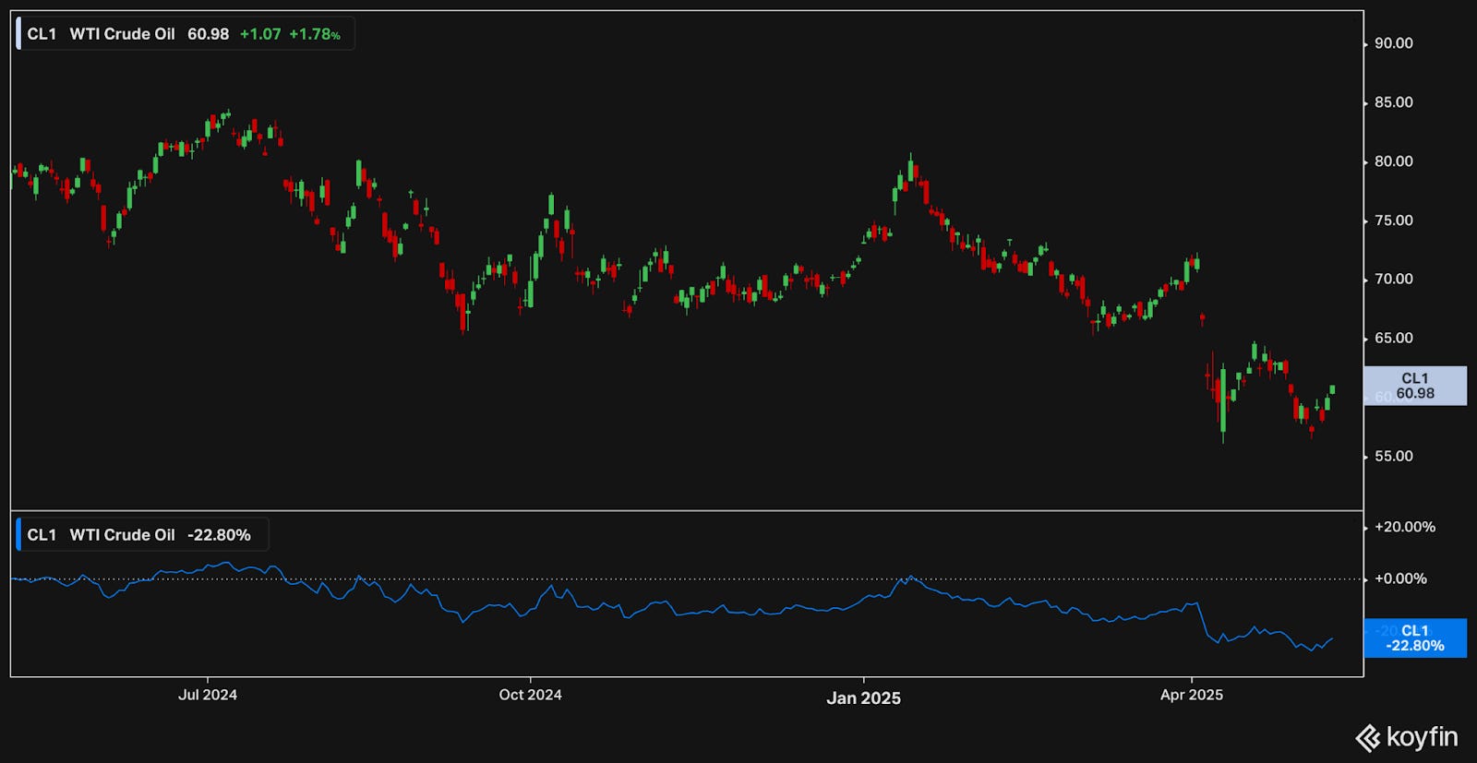Click the CL1 -22.80% performance legend

point(142,535)
